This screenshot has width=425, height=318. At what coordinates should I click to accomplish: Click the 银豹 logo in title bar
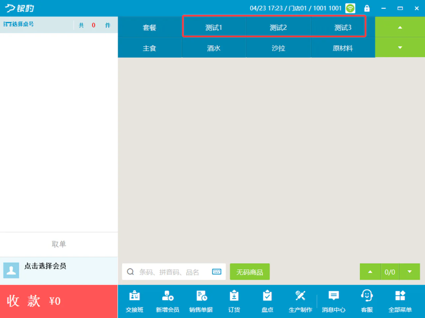(20, 8)
